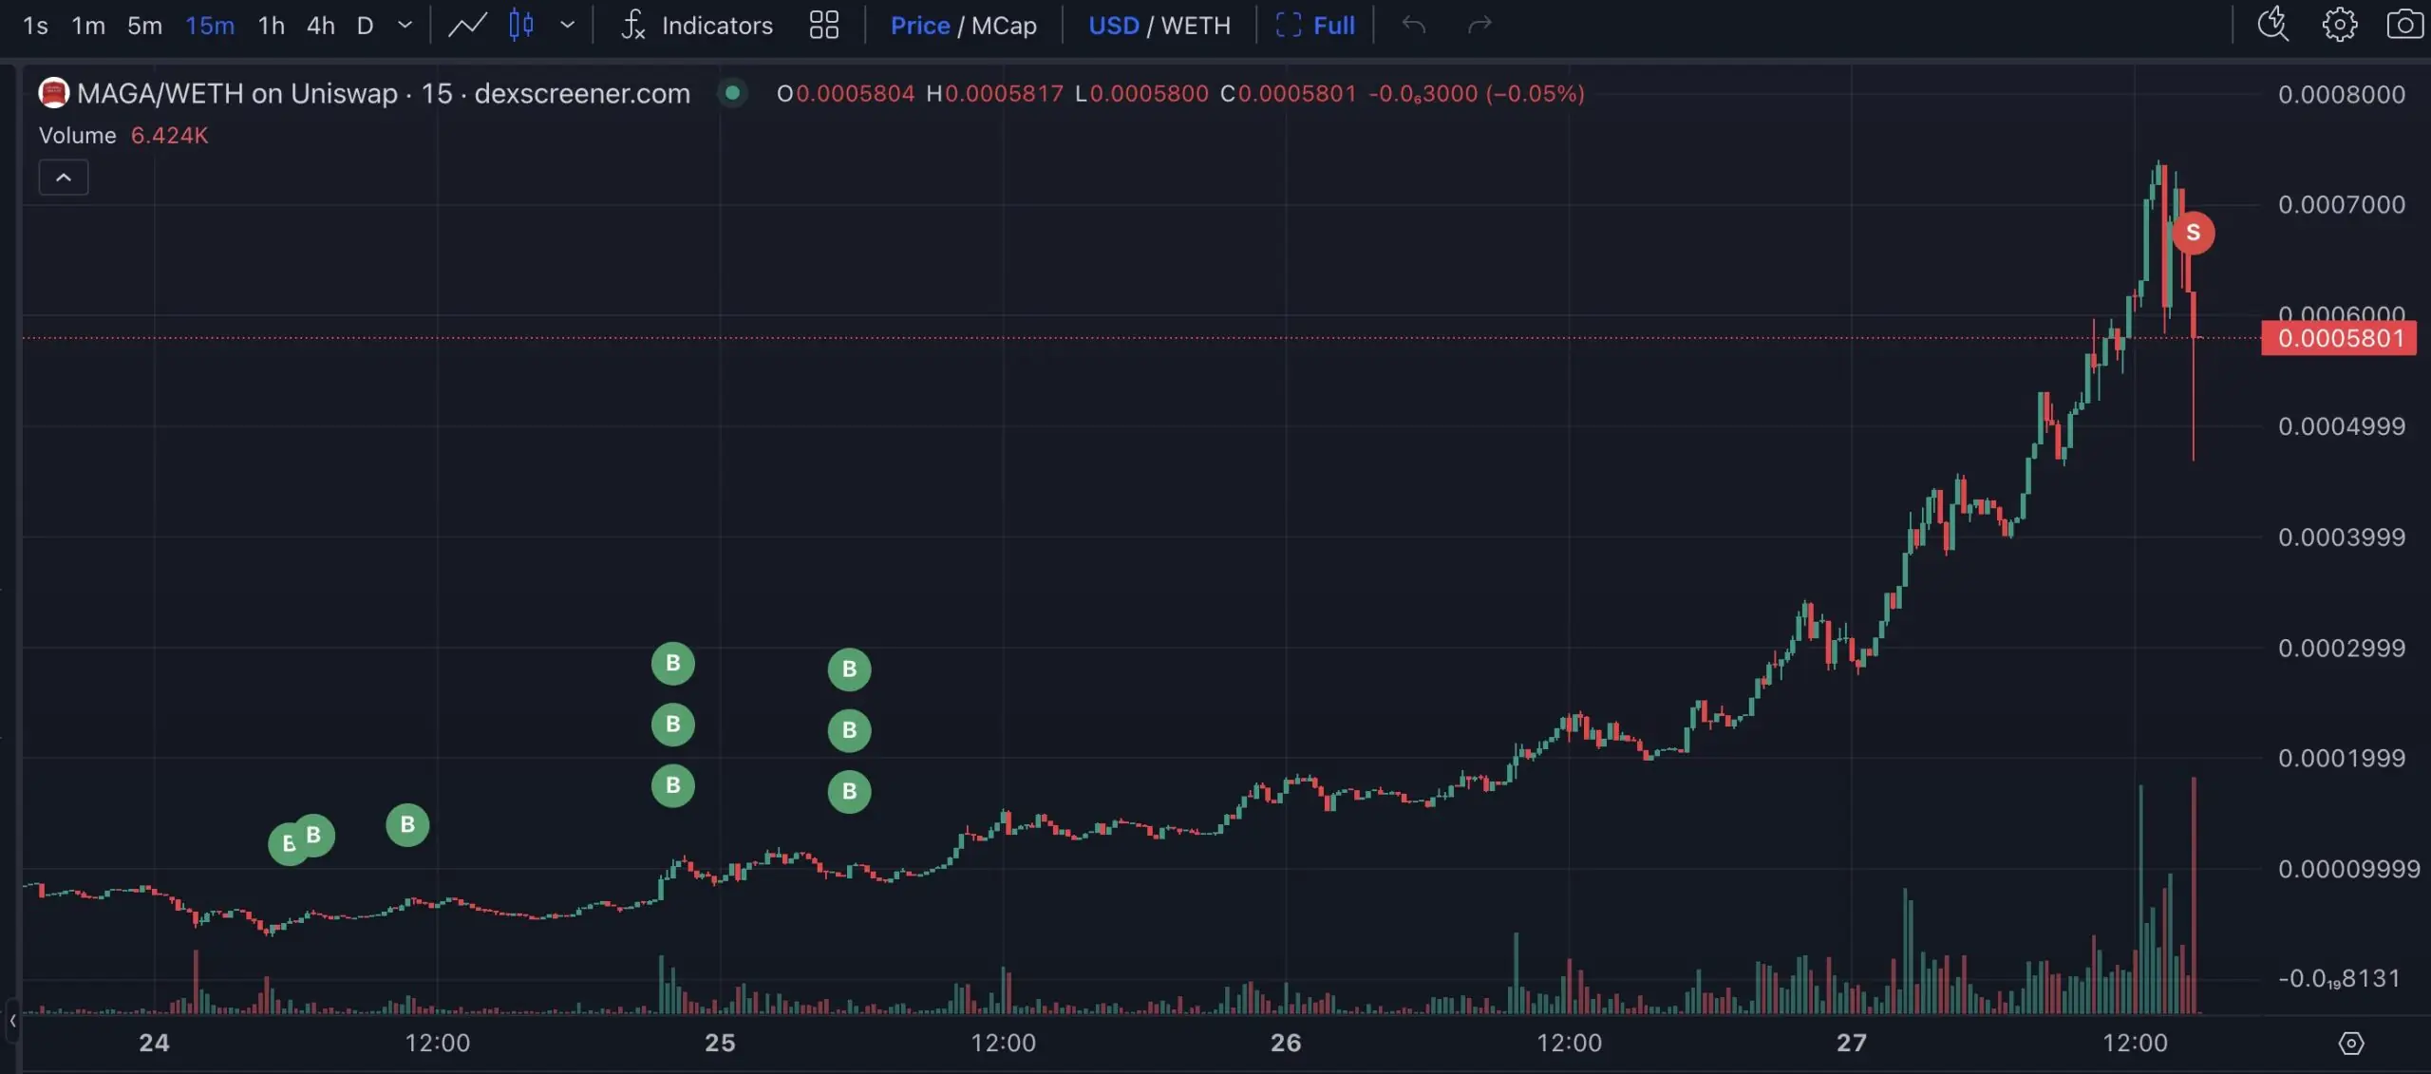Open the axis settings icon at bottom right
Viewport: 2431px width, 1074px height.
coord(2350,1044)
